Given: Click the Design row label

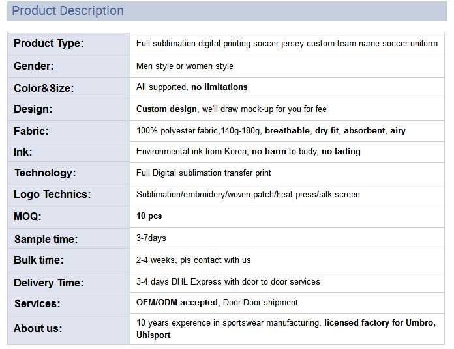Looking at the screenshot, I should pos(33,109).
